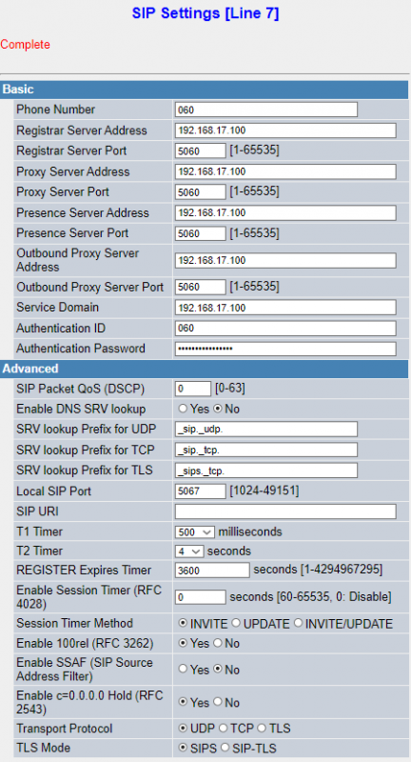This screenshot has width=411, height=762.
Task: Click the Service Domain input field
Action: point(285,308)
